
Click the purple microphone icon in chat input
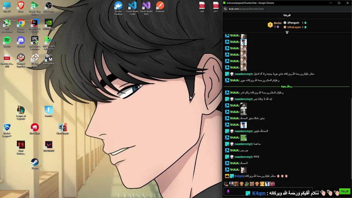[228, 191]
